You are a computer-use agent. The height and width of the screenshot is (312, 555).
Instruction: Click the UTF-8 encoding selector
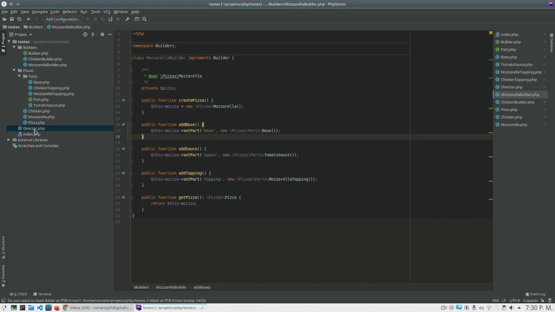tap(515, 300)
